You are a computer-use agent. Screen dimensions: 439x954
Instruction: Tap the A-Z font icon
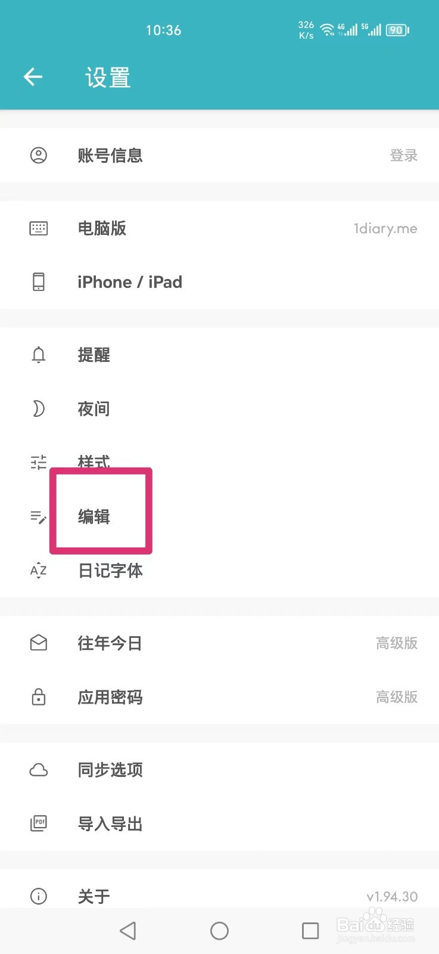click(x=39, y=571)
